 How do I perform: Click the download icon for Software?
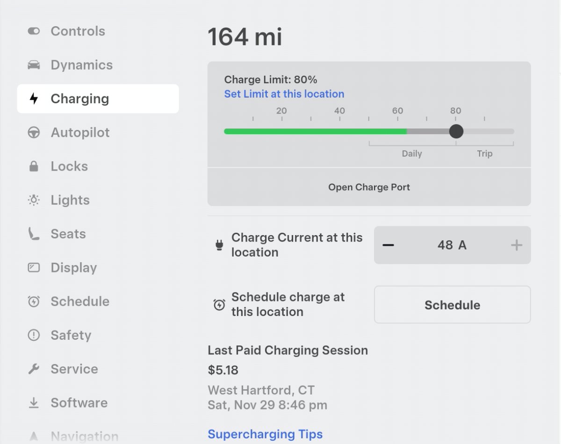[x=34, y=403]
